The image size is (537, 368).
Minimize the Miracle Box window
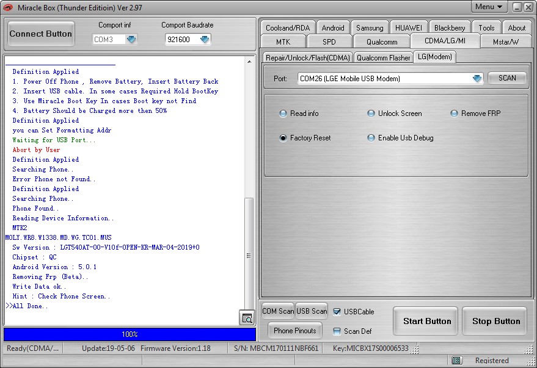pos(517,7)
